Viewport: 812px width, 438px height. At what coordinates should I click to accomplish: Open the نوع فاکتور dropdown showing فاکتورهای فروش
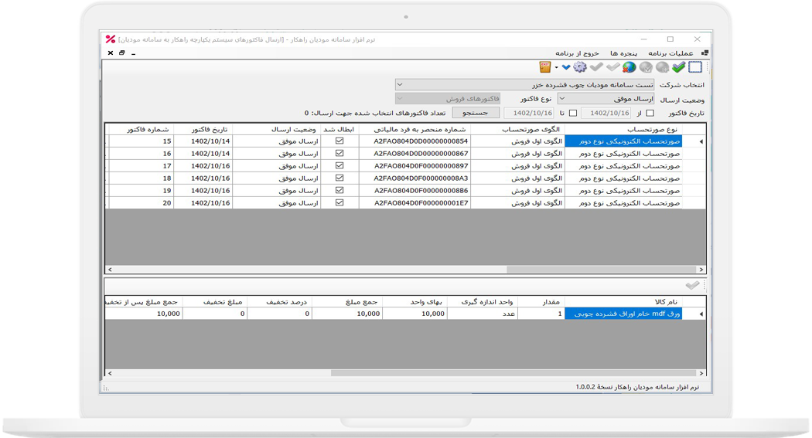pyautogui.click(x=448, y=98)
